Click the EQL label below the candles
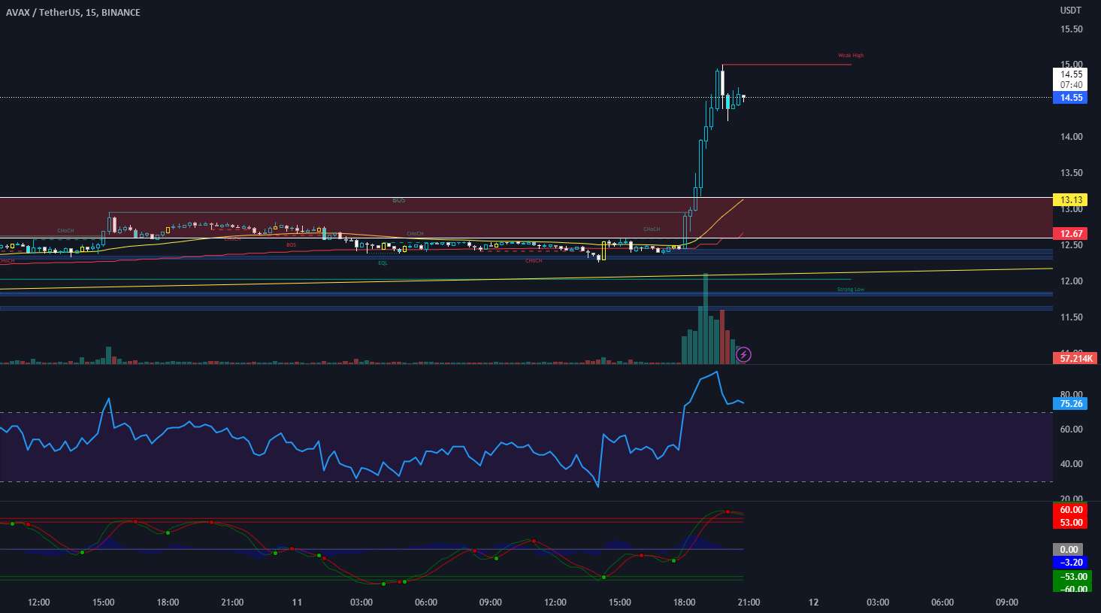 383,263
